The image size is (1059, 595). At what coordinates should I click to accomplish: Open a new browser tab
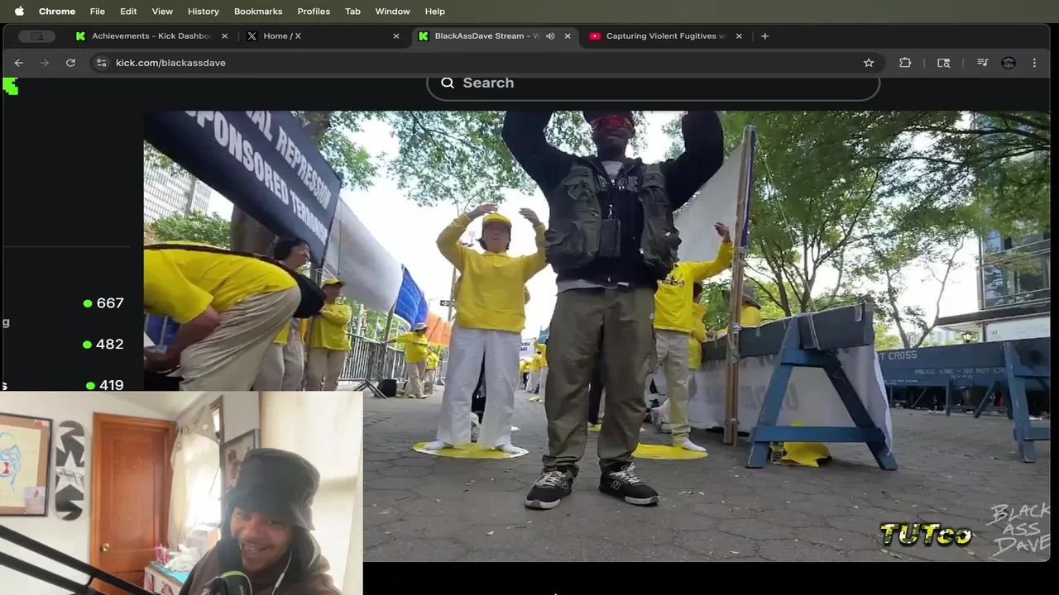(764, 36)
